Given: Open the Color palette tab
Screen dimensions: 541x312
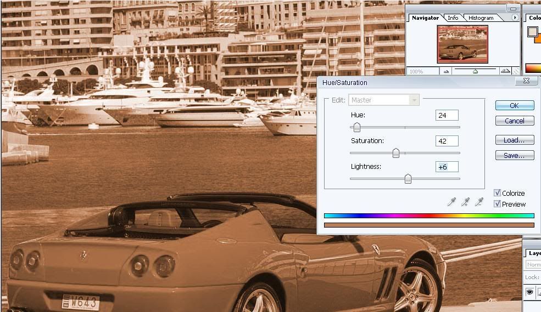Looking at the screenshot, I should tap(534, 18).
